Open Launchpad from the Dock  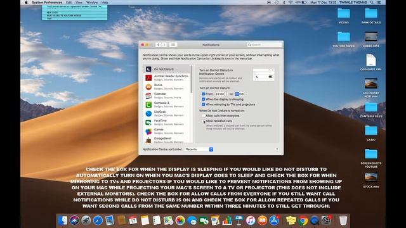pyautogui.click(x=86, y=220)
